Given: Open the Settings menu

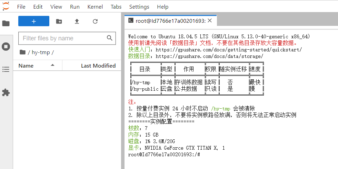Looking at the screenshot, I should pos(139,7).
